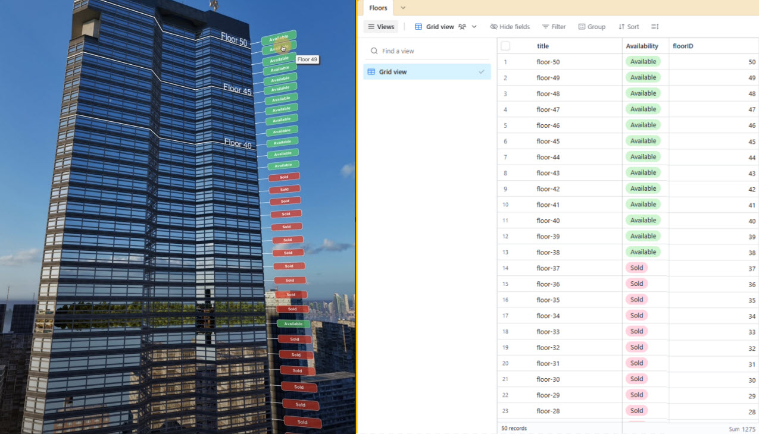Click the green Available tag on the lower floor among Sold tags
Screen dimensions: 759x434
point(293,324)
